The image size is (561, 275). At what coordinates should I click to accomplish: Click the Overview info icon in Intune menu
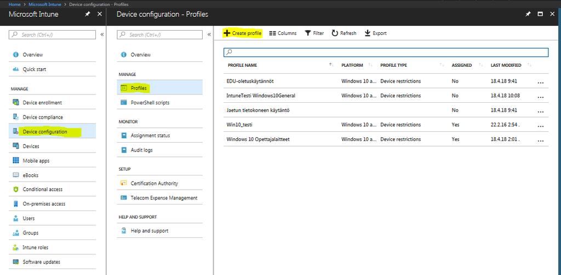point(16,55)
